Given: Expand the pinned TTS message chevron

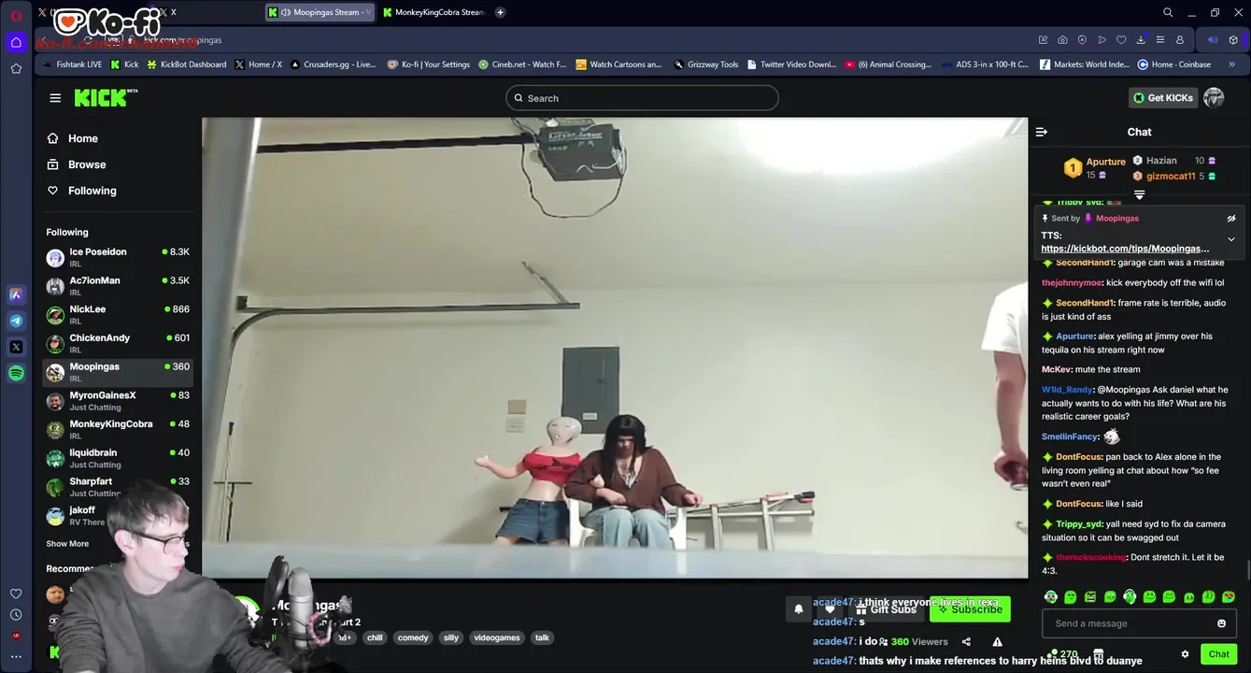Looking at the screenshot, I should (x=1230, y=239).
